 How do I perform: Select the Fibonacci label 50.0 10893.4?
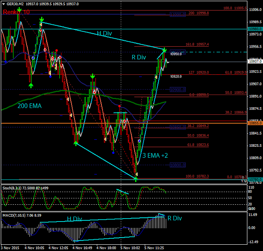236,92
